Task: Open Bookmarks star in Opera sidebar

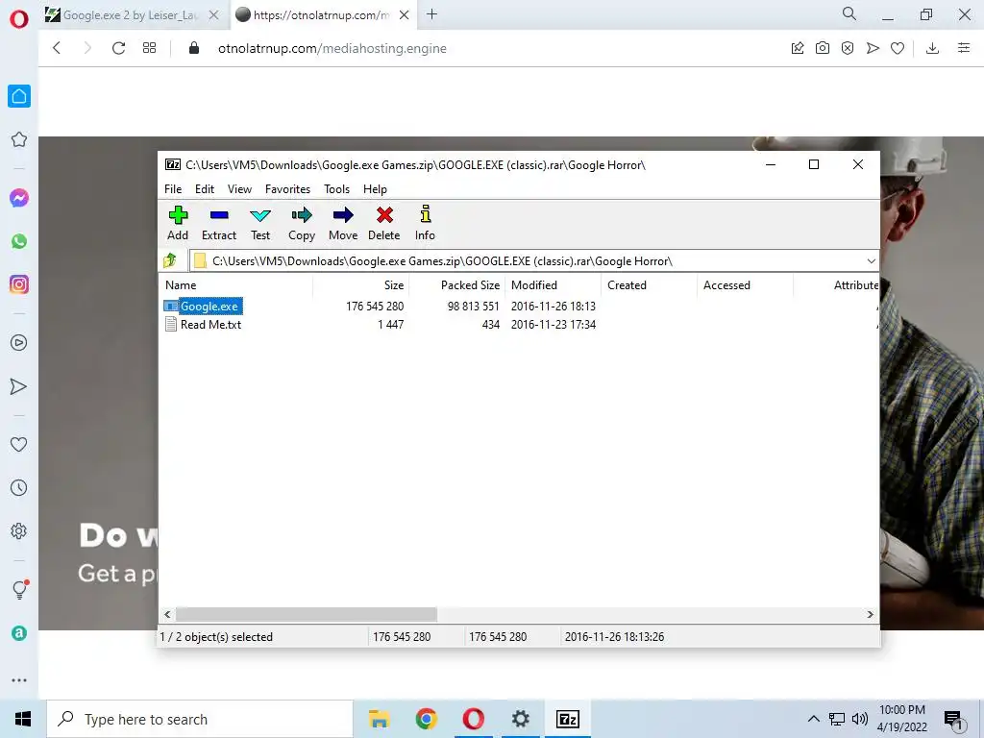Action: 19,139
